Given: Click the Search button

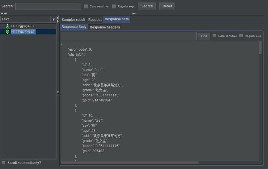Looking at the screenshot, I should pos(147,6).
